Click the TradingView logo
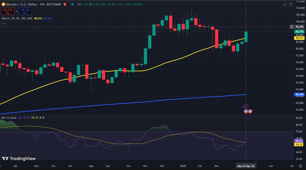This screenshot has height=170, width=306. coord(19,158)
